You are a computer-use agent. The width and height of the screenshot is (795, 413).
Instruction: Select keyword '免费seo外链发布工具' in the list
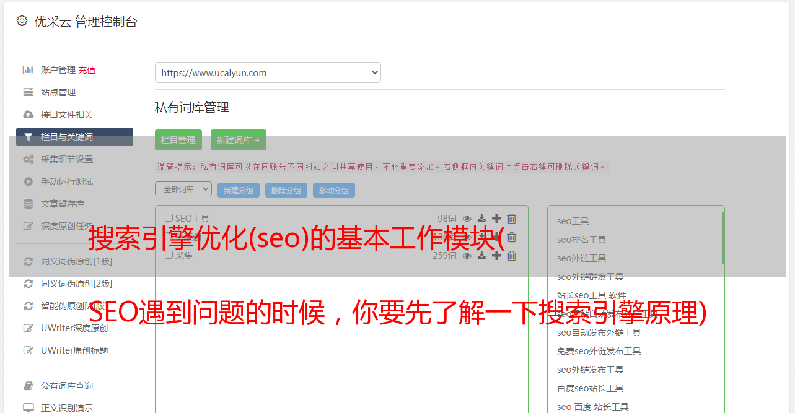coord(599,351)
